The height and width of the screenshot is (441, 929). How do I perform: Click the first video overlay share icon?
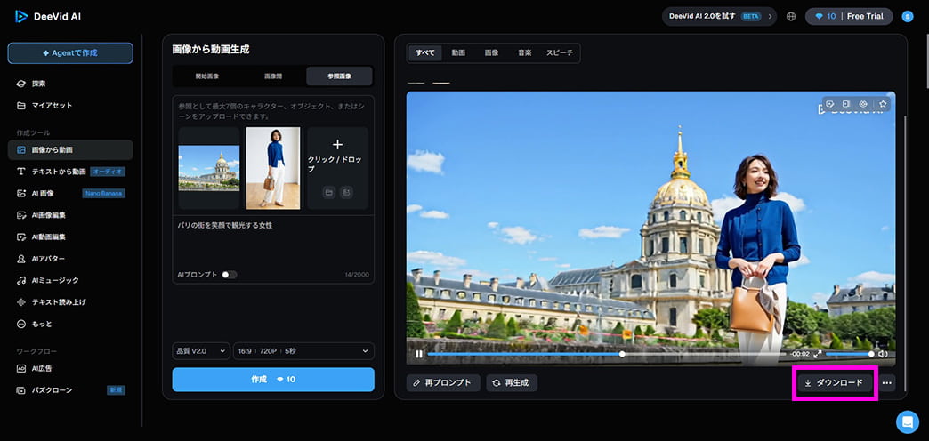tap(830, 104)
